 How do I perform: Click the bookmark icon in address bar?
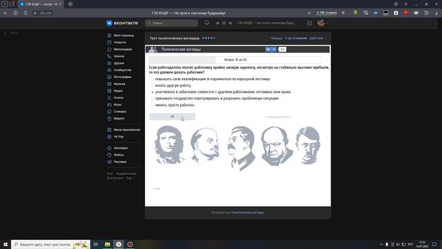[343, 13]
